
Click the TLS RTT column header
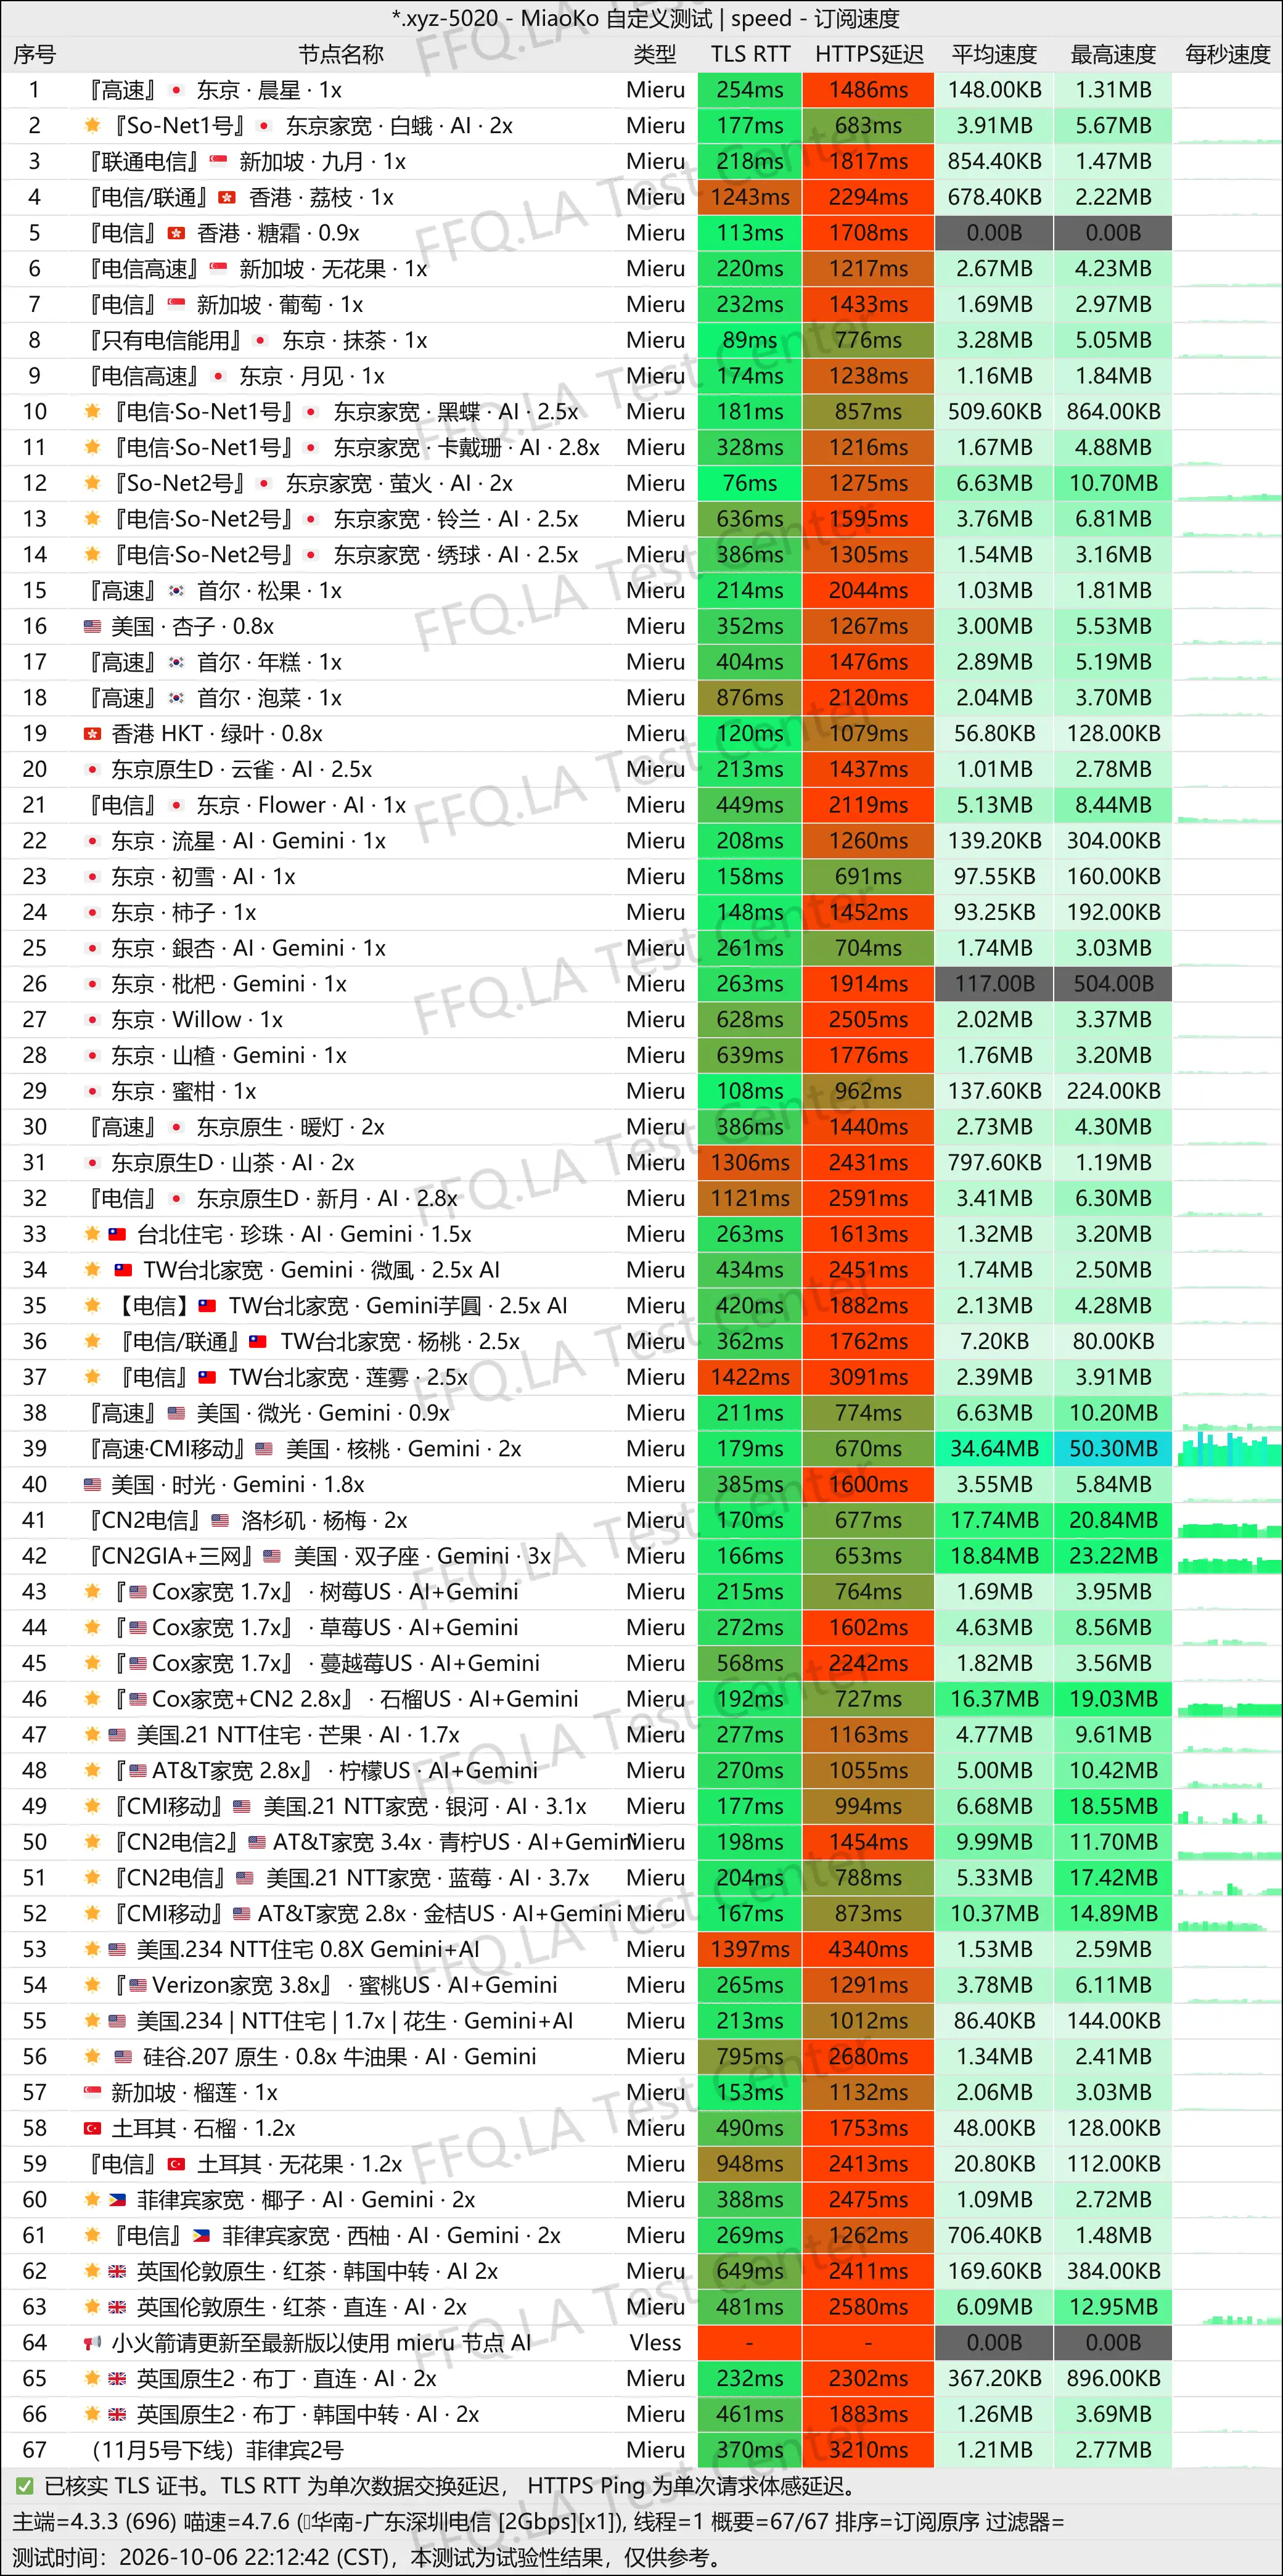click(750, 55)
